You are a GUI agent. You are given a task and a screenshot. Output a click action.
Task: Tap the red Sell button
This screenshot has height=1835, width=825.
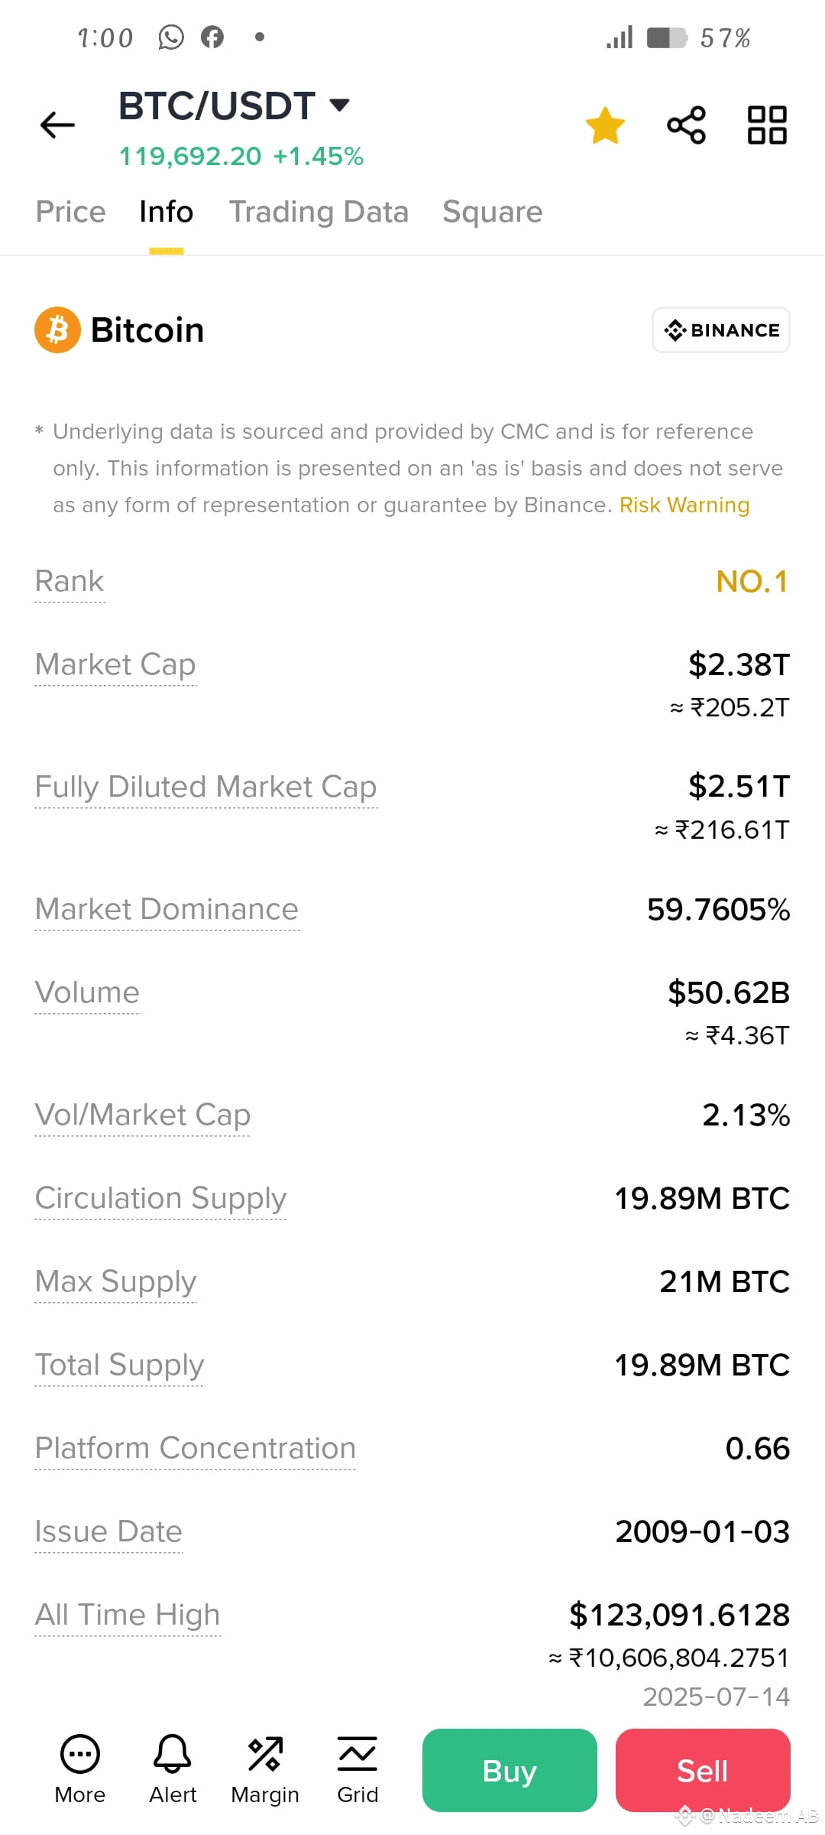pos(703,1771)
